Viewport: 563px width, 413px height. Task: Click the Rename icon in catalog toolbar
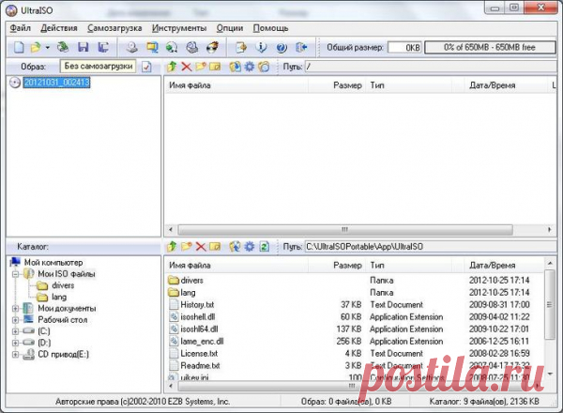(215, 246)
